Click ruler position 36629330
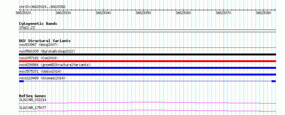The height and width of the screenshot is (115, 285). click(x=63, y=13)
